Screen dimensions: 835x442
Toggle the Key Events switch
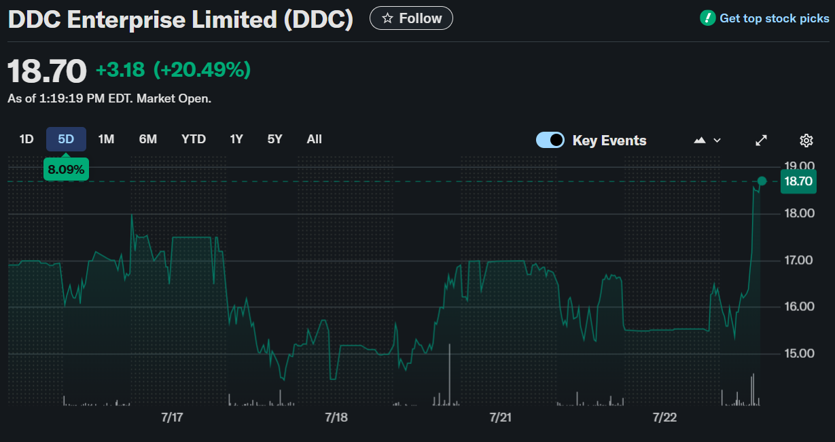point(550,140)
